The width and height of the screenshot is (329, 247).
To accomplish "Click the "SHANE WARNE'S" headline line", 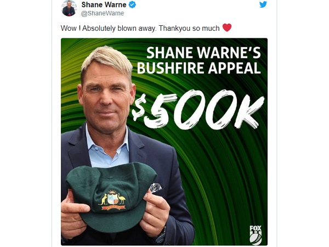I will (x=203, y=53).
